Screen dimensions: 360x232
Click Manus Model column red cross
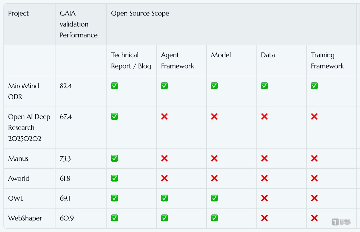pos(214,159)
